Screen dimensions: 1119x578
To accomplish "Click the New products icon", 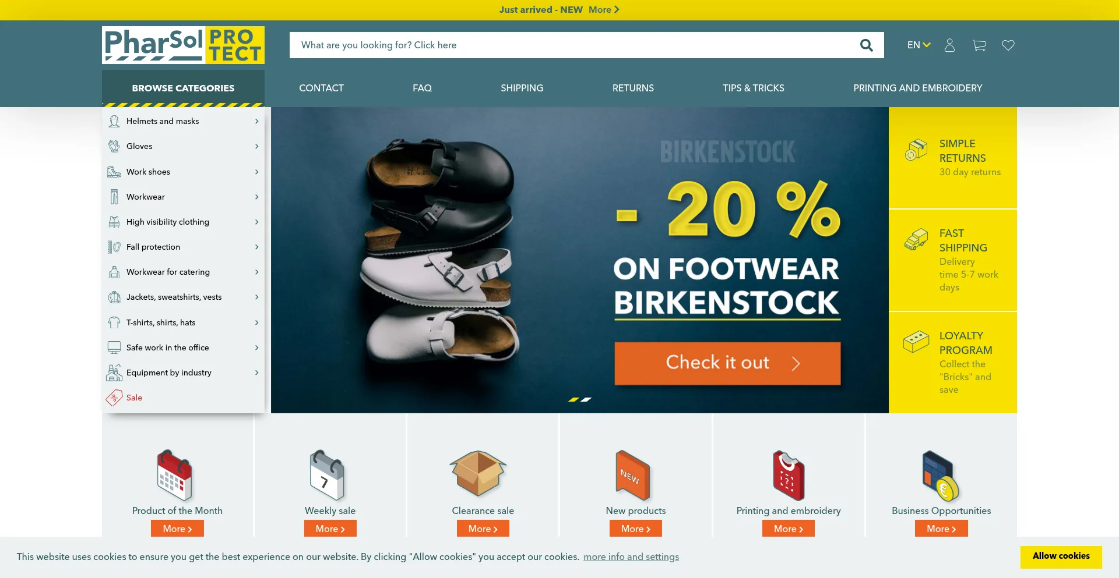I will pyautogui.click(x=632, y=475).
